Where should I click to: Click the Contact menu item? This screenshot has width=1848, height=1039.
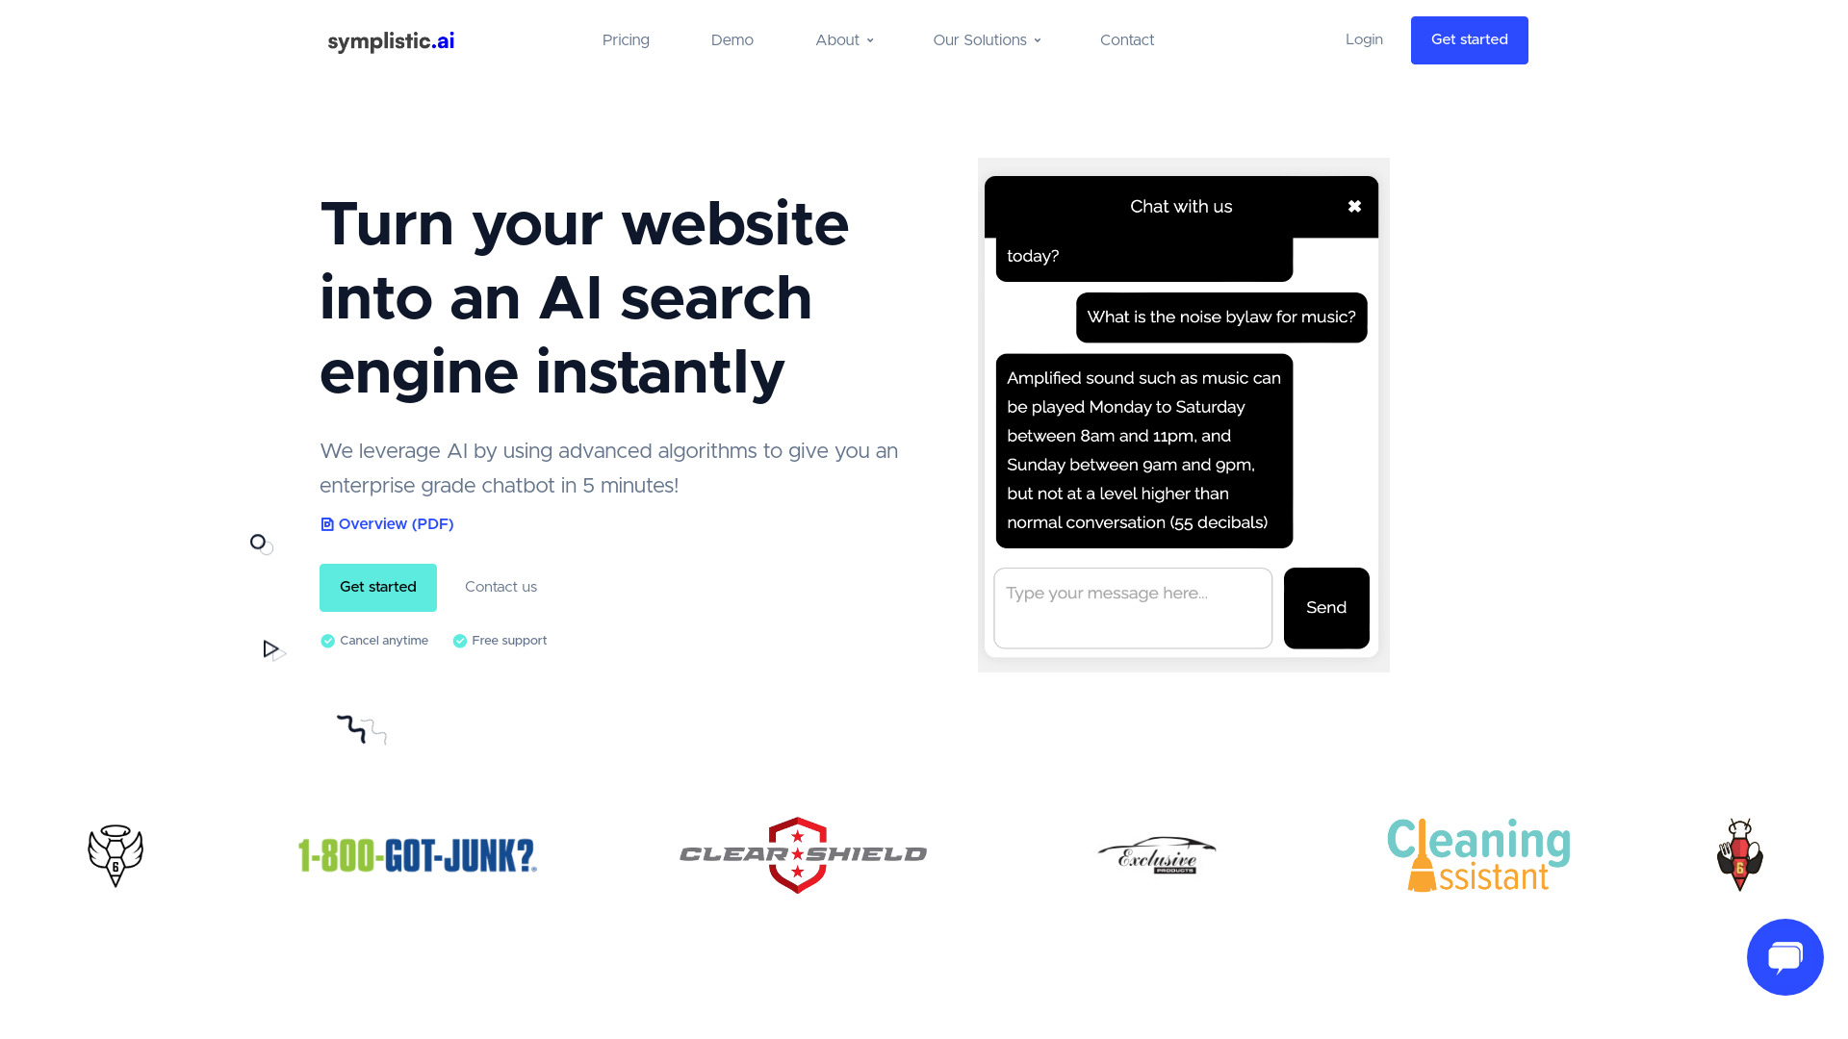[x=1127, y=40]
